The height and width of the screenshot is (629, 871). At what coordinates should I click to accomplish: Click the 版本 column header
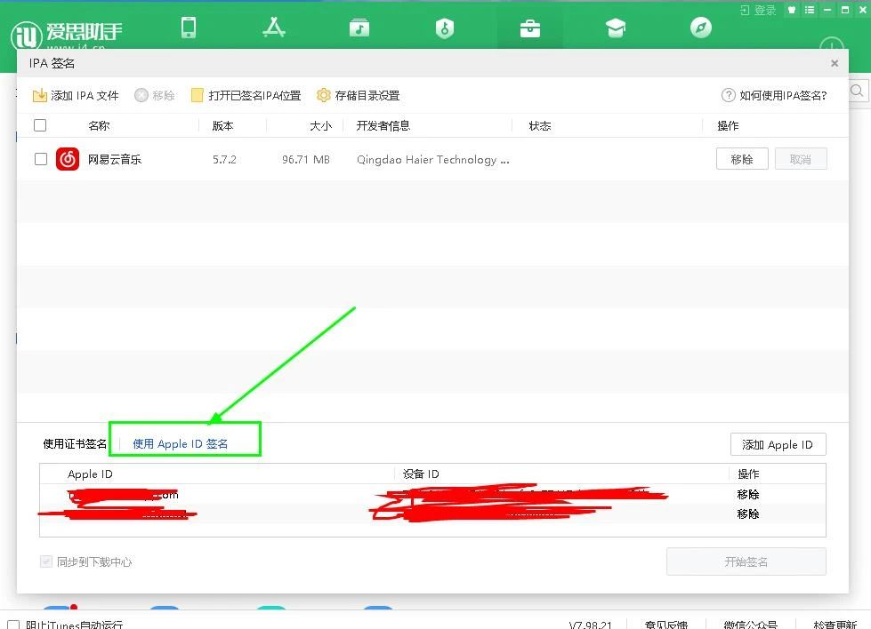pos(222,126)
